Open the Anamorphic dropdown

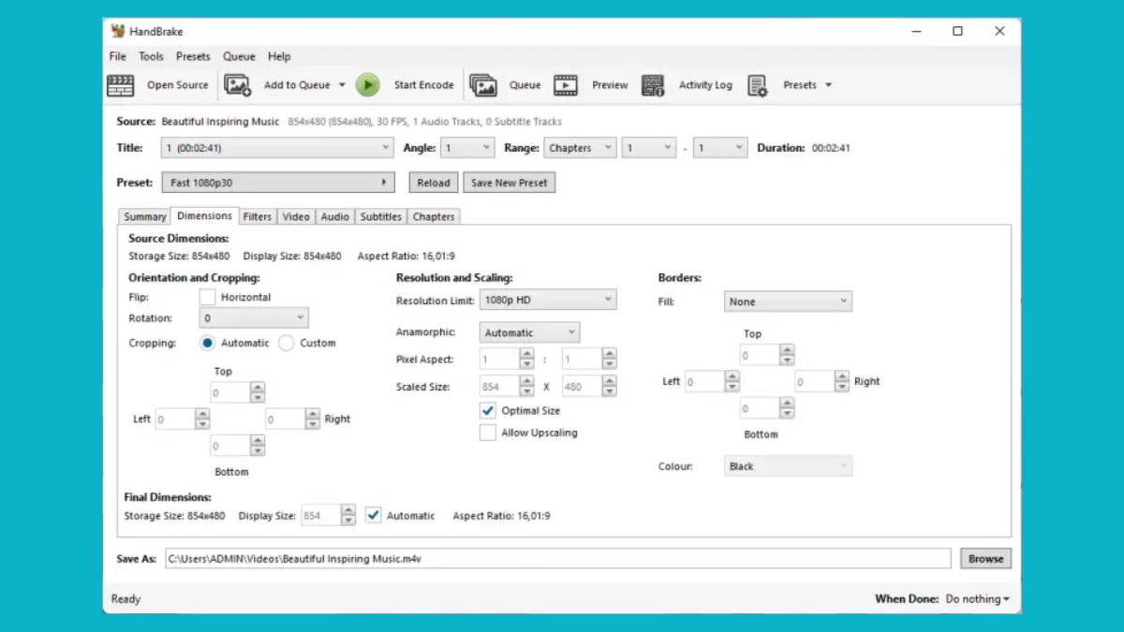[x=529, y=332]
